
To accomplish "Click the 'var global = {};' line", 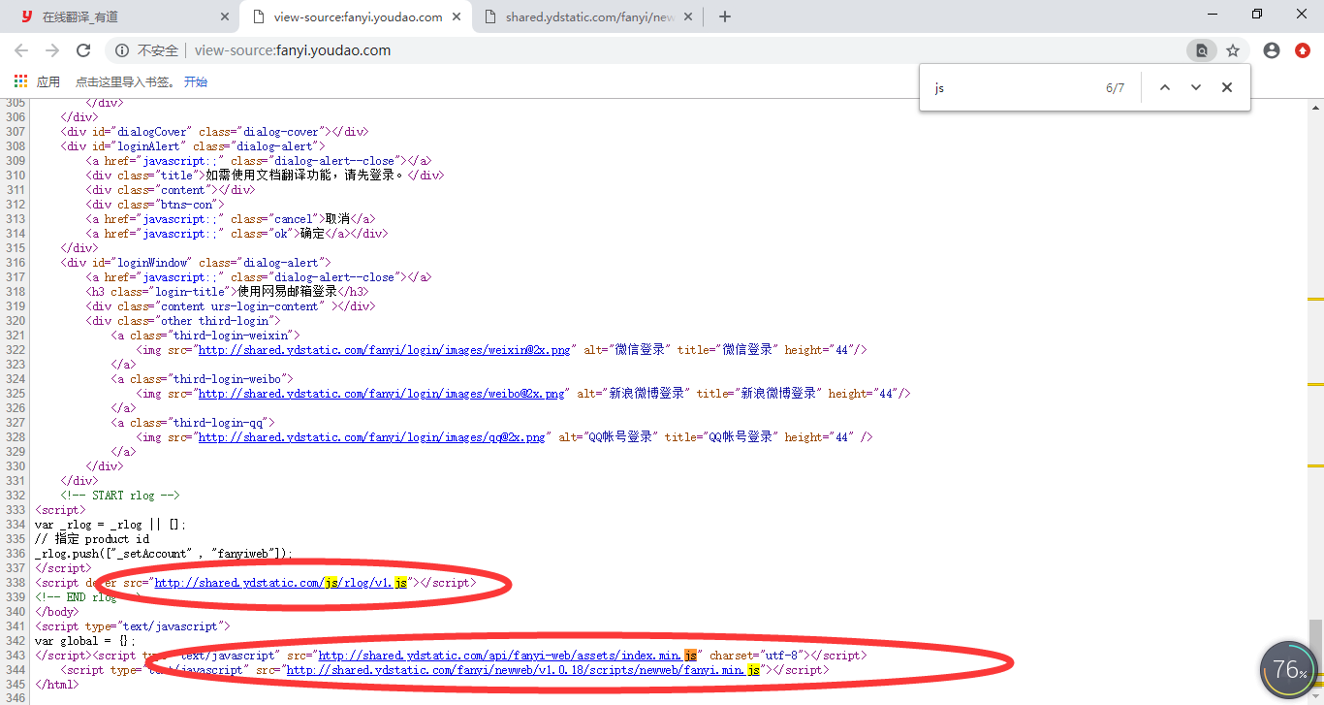I will pyautogui.click(x=85, y=641).
